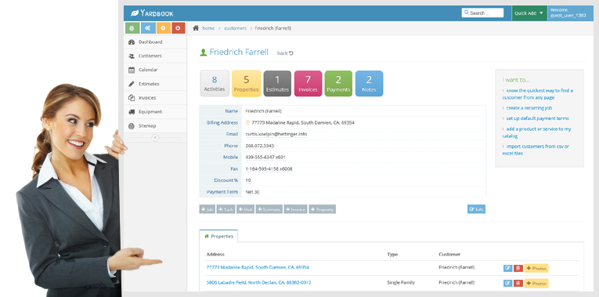The width and height of the screenshot is (599, 297).
Task: Edit the Madaline Rapid property row
Action: click(x=507, y=268)
